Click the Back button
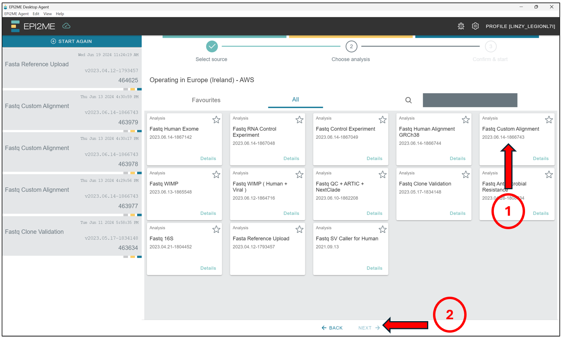The width and height of the screenshot is (561, 337). click(332, 328)
